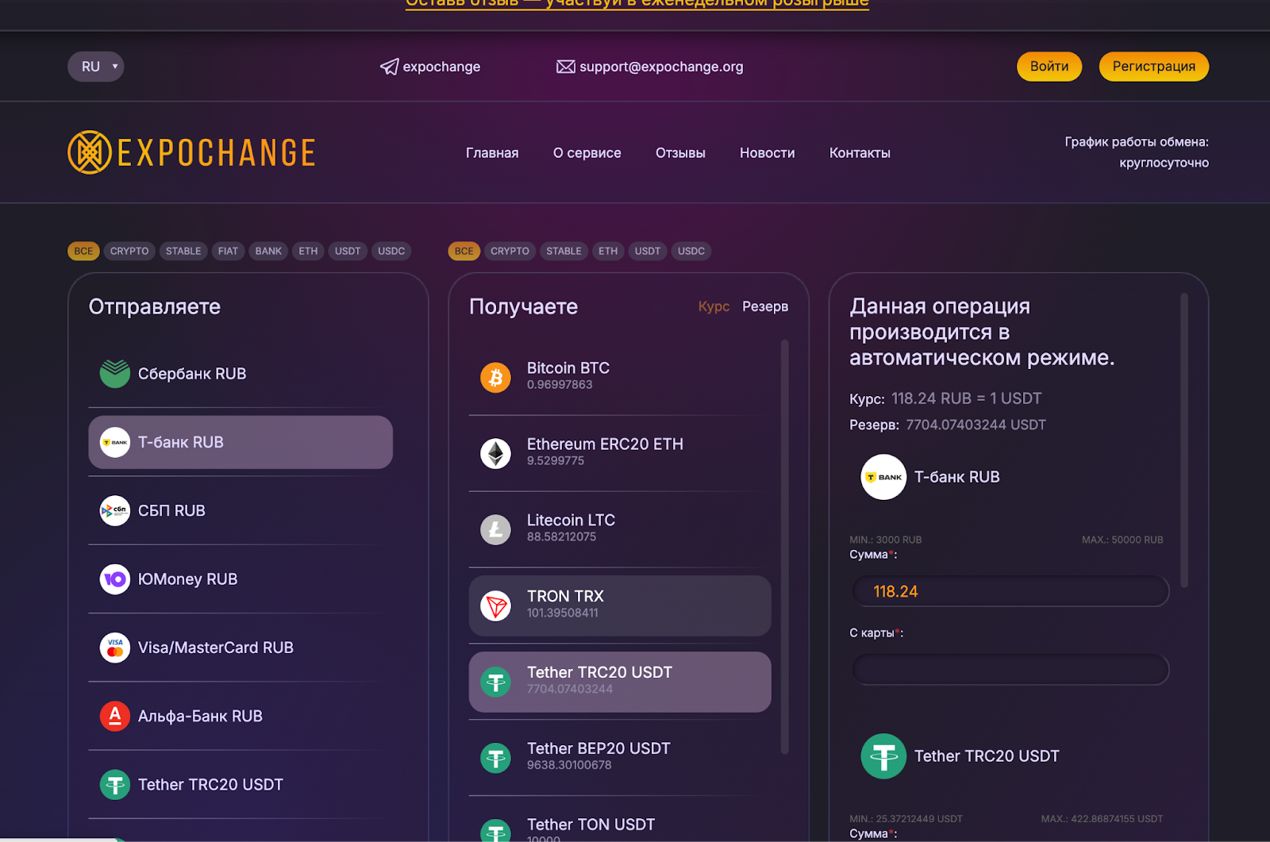Click the Sberbank green logo icon

tap(115, 374)
